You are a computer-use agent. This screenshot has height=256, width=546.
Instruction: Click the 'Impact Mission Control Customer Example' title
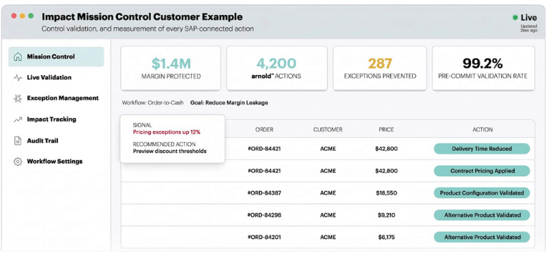coord(142,16)
